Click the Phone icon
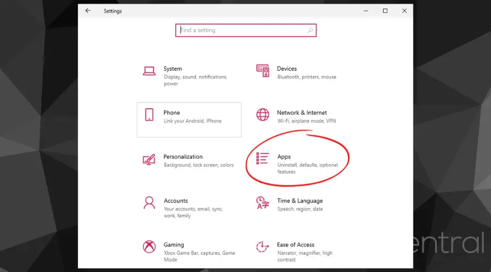Screen dimensions: 491x272 [x=149, y=115]
